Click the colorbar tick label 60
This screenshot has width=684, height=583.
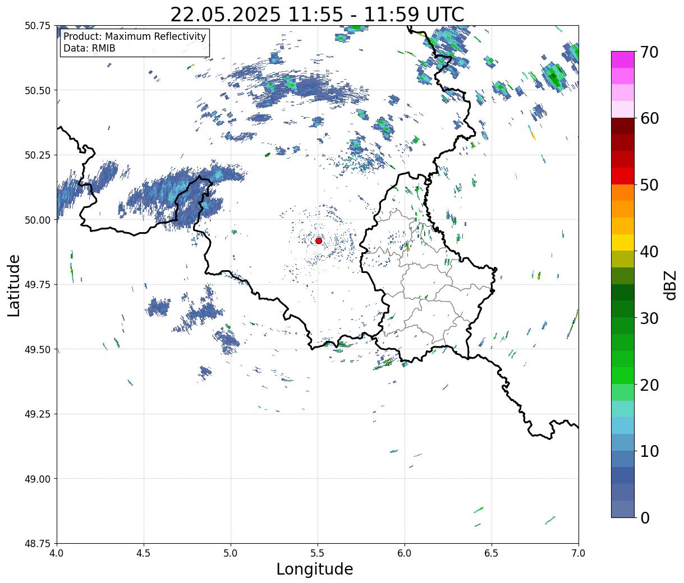point(649,118)
